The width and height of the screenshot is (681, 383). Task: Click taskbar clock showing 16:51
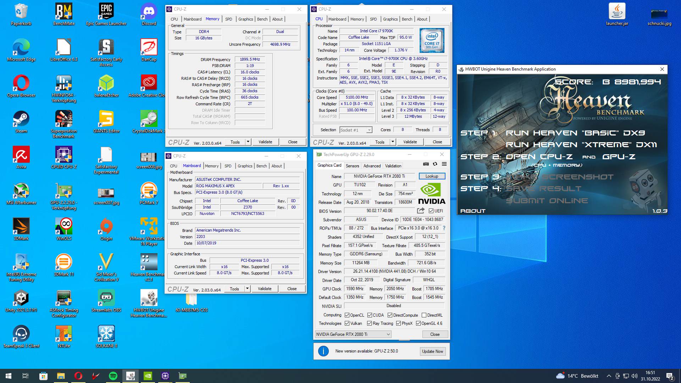[x=650, y=376]
